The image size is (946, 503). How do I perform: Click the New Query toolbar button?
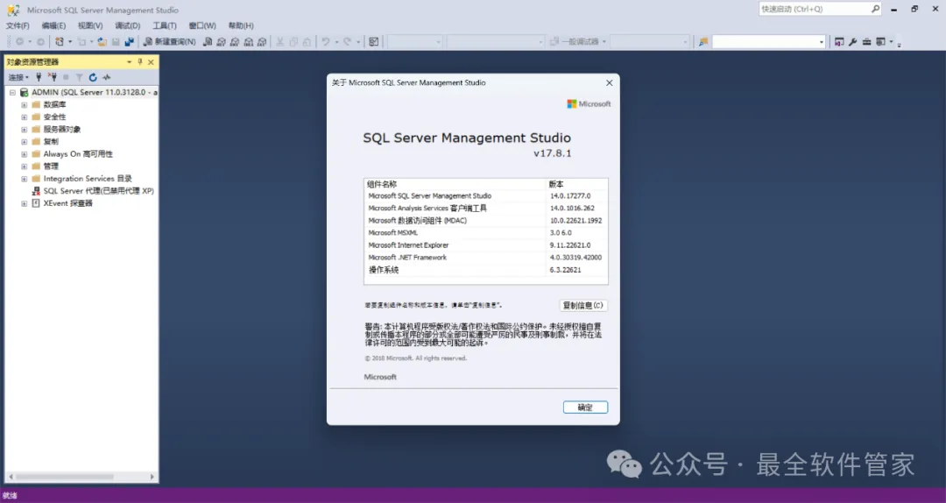(170, 42)
